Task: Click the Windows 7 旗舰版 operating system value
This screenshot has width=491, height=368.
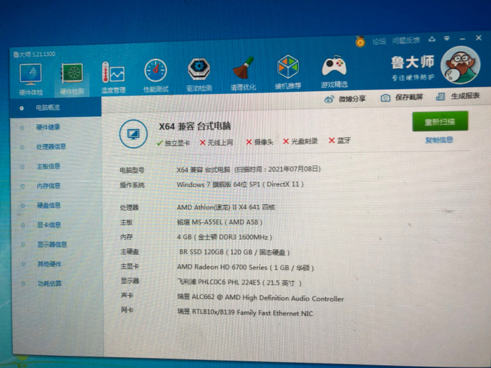Action: click(240, 184)
